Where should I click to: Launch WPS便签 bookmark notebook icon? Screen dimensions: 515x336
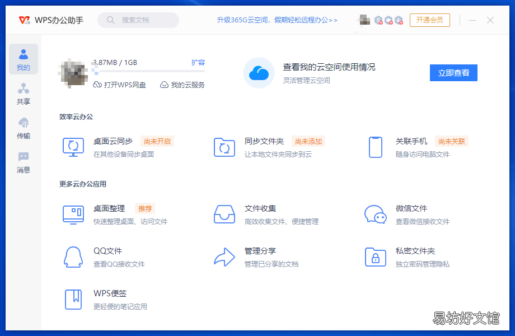pyautogui.click(x=73, y=299)
